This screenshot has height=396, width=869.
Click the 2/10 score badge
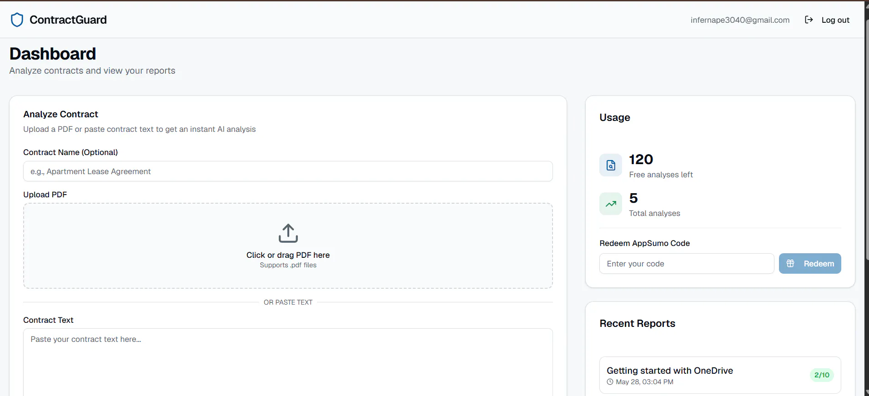click(x=822, y=375)
